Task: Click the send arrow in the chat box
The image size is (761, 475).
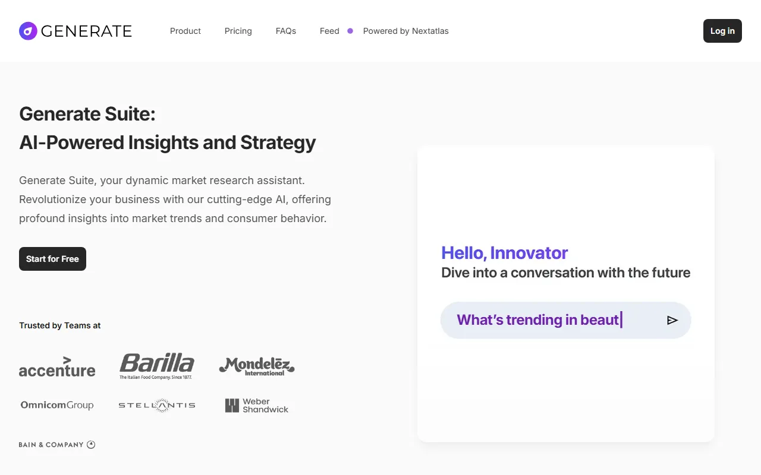Action: 672,320
